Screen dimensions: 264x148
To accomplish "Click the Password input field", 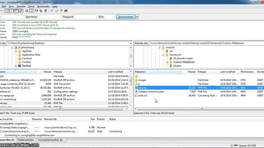I will point(86,17).
